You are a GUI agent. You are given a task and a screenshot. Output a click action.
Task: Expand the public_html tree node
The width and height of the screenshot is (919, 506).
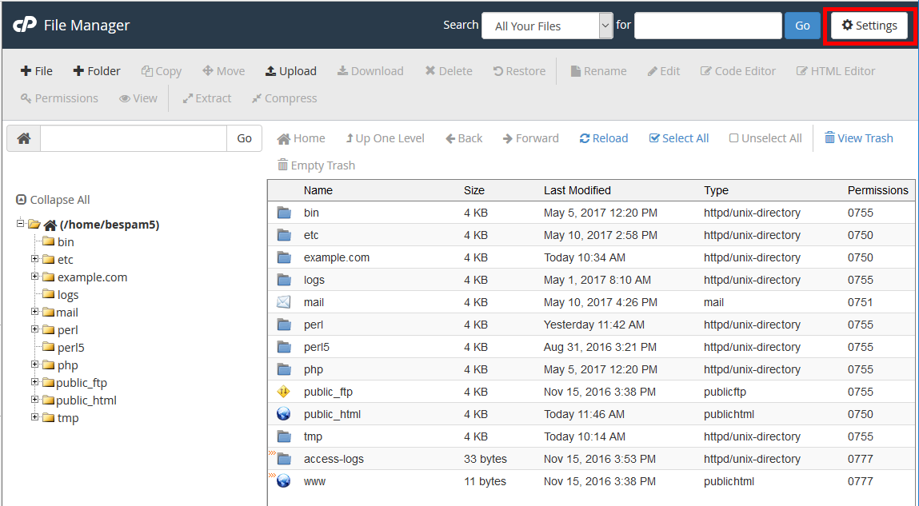pos(34,400)
